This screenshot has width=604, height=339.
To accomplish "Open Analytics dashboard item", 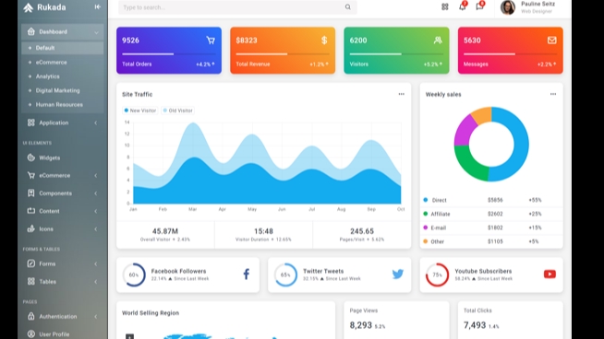I will point(63,76).
